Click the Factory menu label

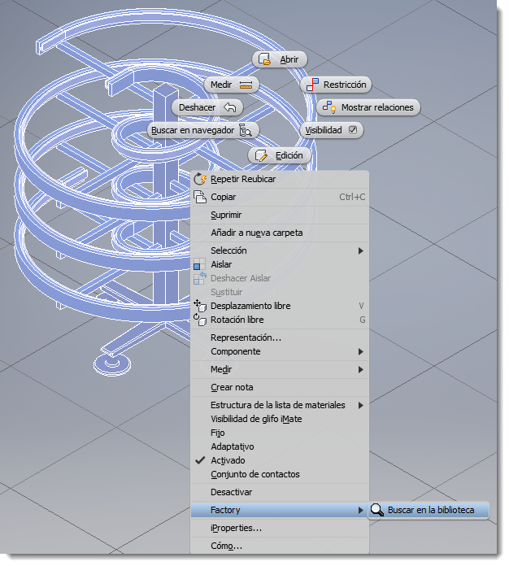tap(225, 510)
